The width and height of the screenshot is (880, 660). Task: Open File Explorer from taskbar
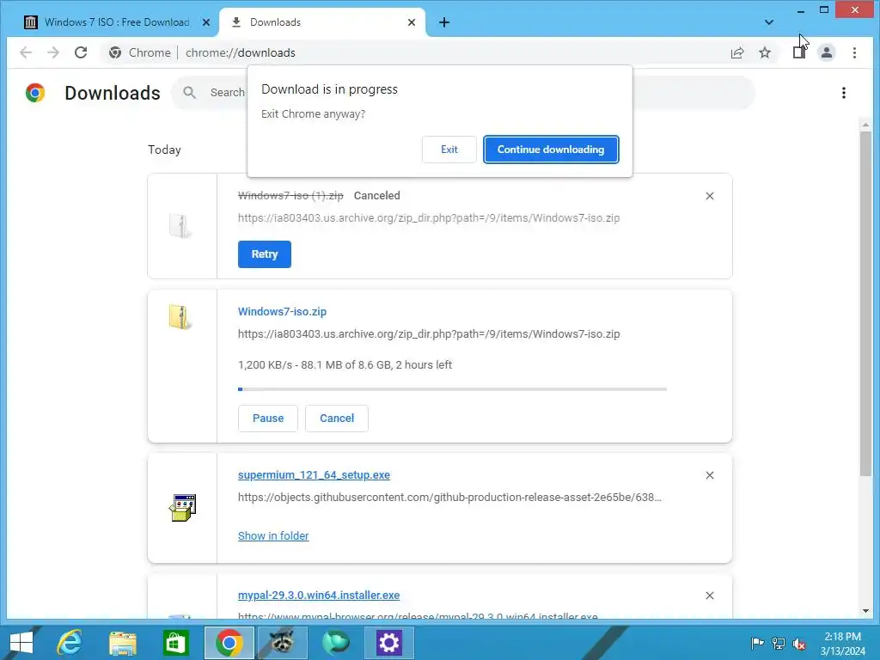coord(122,643)
